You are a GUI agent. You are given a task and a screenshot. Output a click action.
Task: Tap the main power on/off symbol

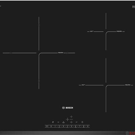[x=47, y=126]
